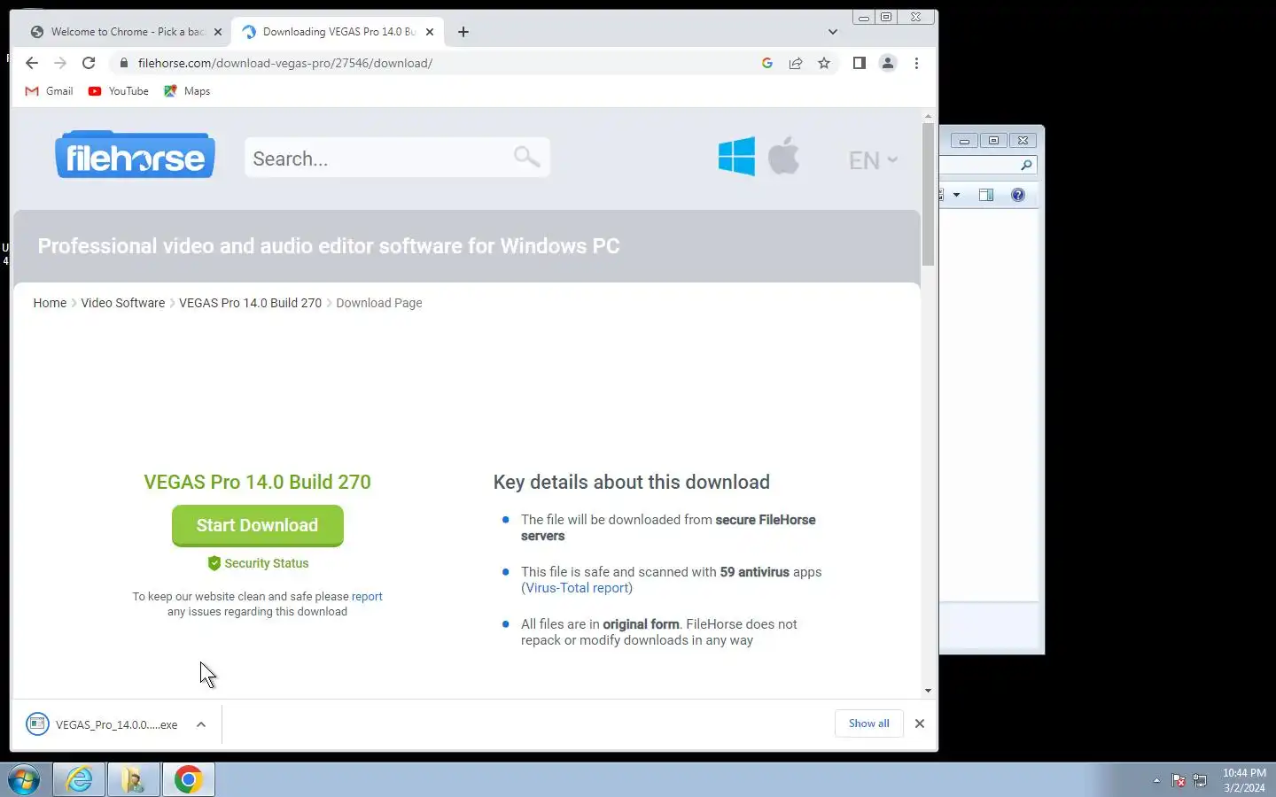Reload the FileHorse page
Screen dimensions: 1276x797
[89, 63]
